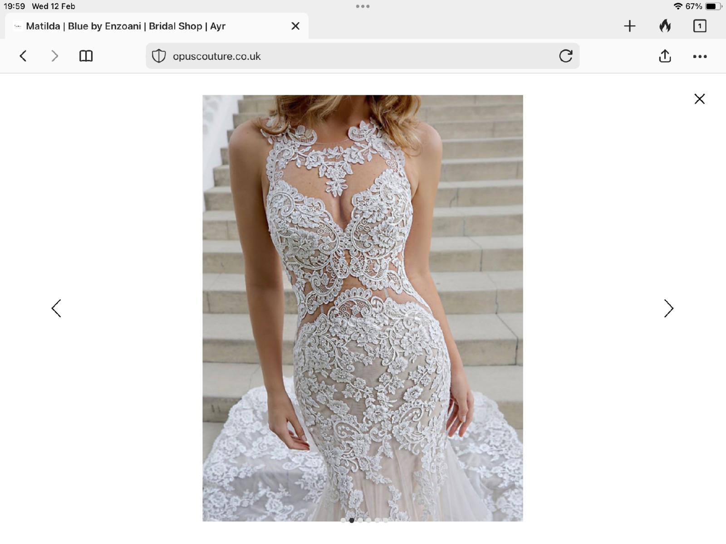Open the tab switcher showing 1
This screenshot has height=544, width=726.
point(700,26)
